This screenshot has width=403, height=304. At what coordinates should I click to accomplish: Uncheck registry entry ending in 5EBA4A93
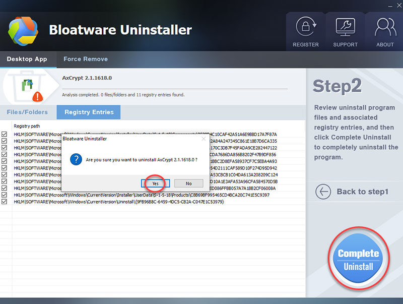point(4,161)
